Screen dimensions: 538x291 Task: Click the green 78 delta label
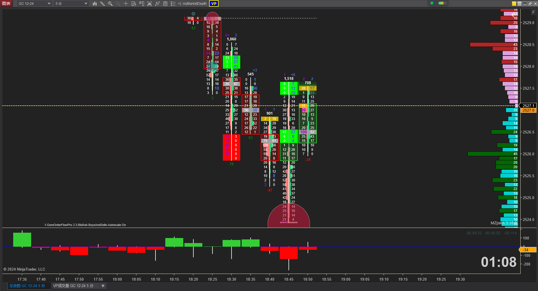point(232,164)
